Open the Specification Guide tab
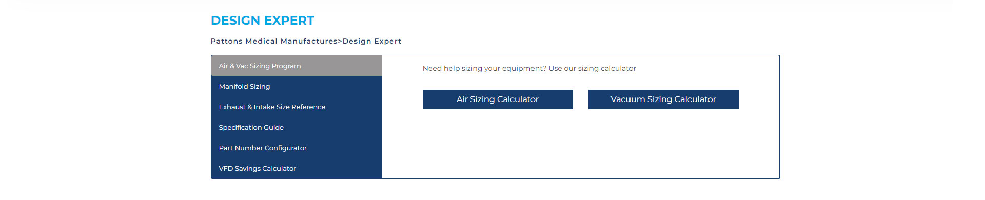Screen dimensions: 985x200 (296, 127)
